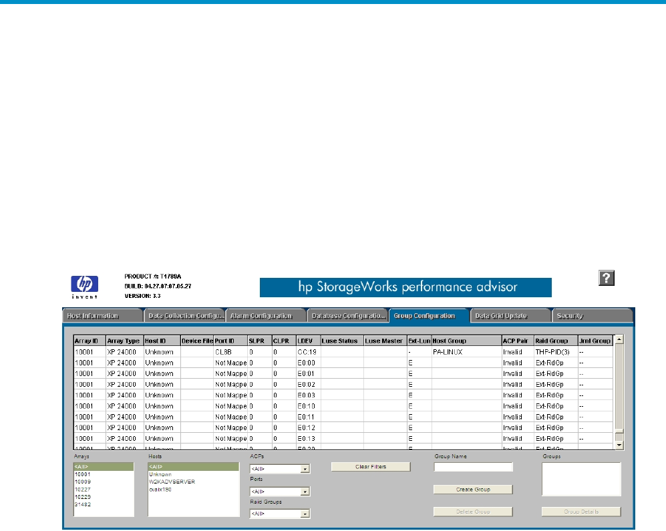Image resolution: width=666 pixels, height=531 pixels.
Task: Click Array ID column header
Action: [90, 341]
